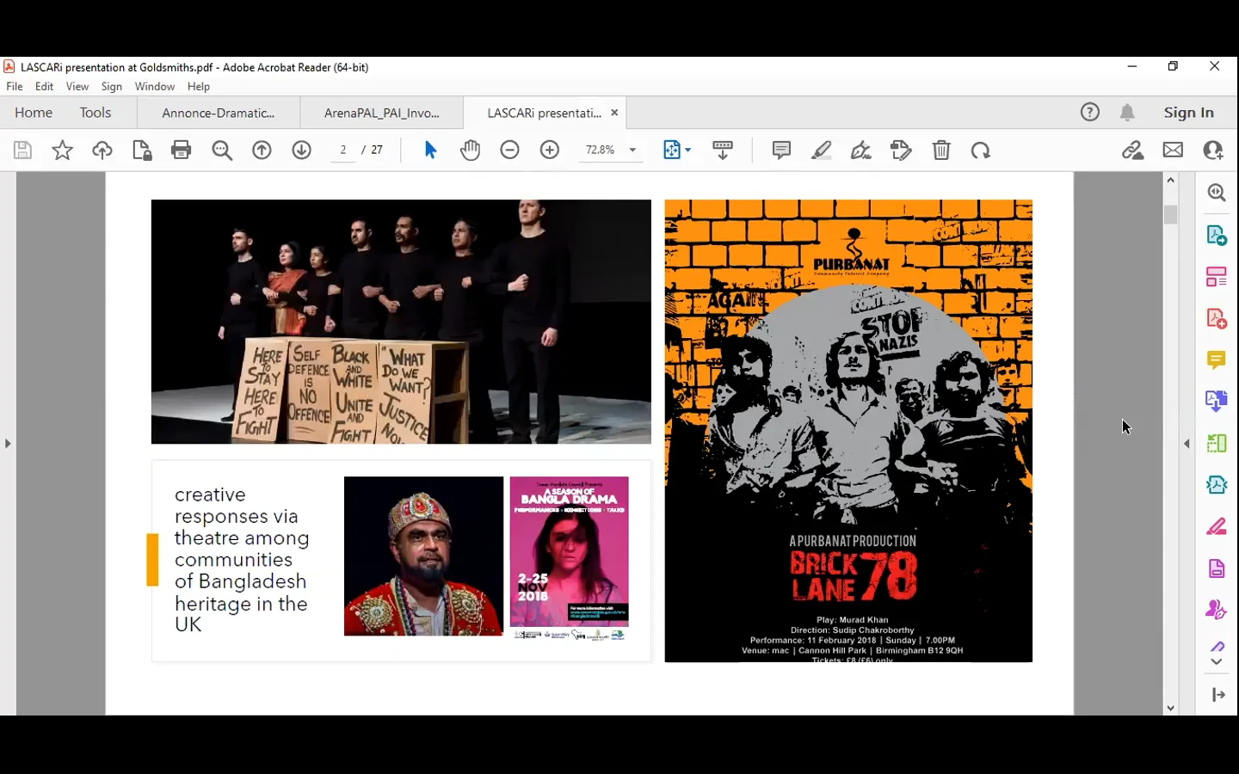This screenshot has width=1239, height=774.
Task: Open the notifications bell
Action: click(x=1127, y=113)
